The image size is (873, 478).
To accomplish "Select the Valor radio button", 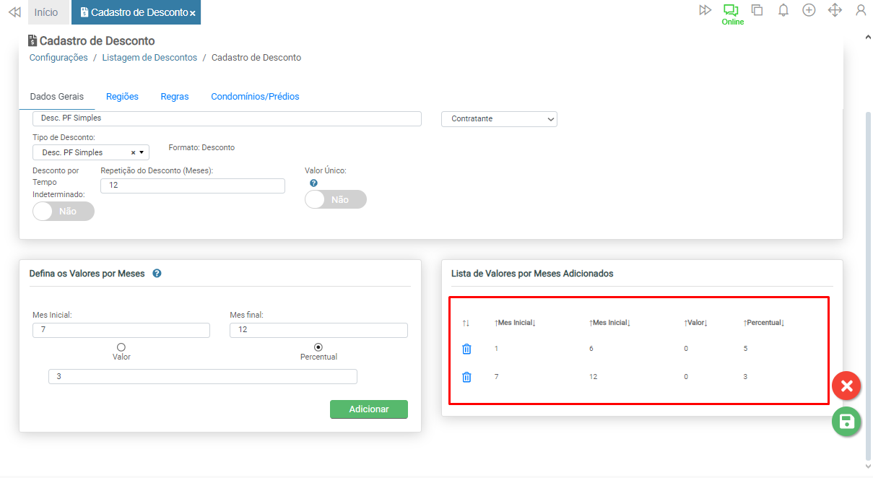I will (x=121, y=347).
